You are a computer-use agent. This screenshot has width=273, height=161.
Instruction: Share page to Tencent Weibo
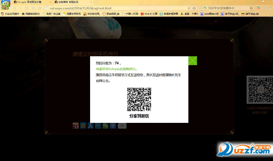tap(98, 126)
